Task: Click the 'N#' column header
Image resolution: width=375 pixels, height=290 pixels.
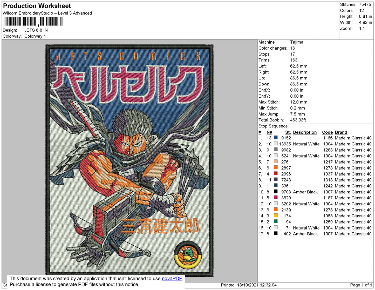Action: click(269, 132)
